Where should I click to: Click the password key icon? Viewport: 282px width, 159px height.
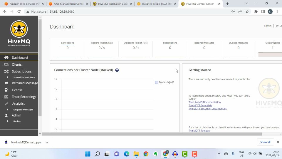pos(233,11)
